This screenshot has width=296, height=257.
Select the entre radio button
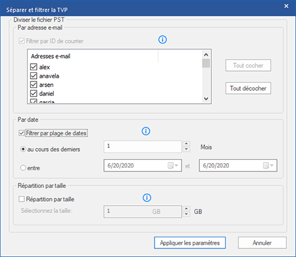pos(23,168)
